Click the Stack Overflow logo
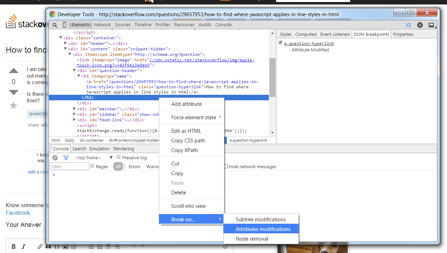The height and width of the screenshot is (253, 447). 26,22
